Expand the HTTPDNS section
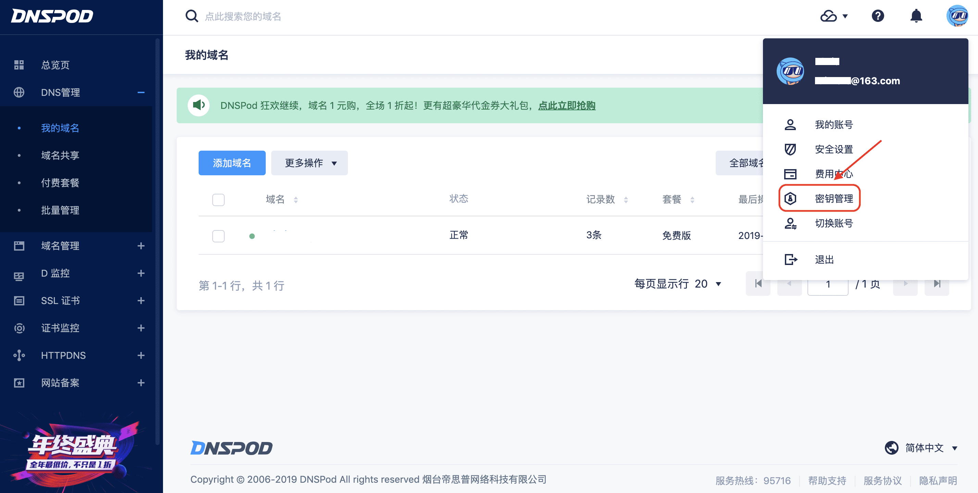This screenshot has height=493, width=978. [141, 355]
